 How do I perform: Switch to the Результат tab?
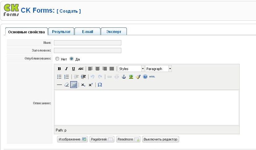tap(61, 31)
